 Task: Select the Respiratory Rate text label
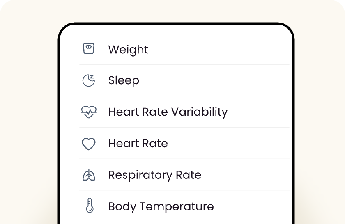tap(155, 176)
